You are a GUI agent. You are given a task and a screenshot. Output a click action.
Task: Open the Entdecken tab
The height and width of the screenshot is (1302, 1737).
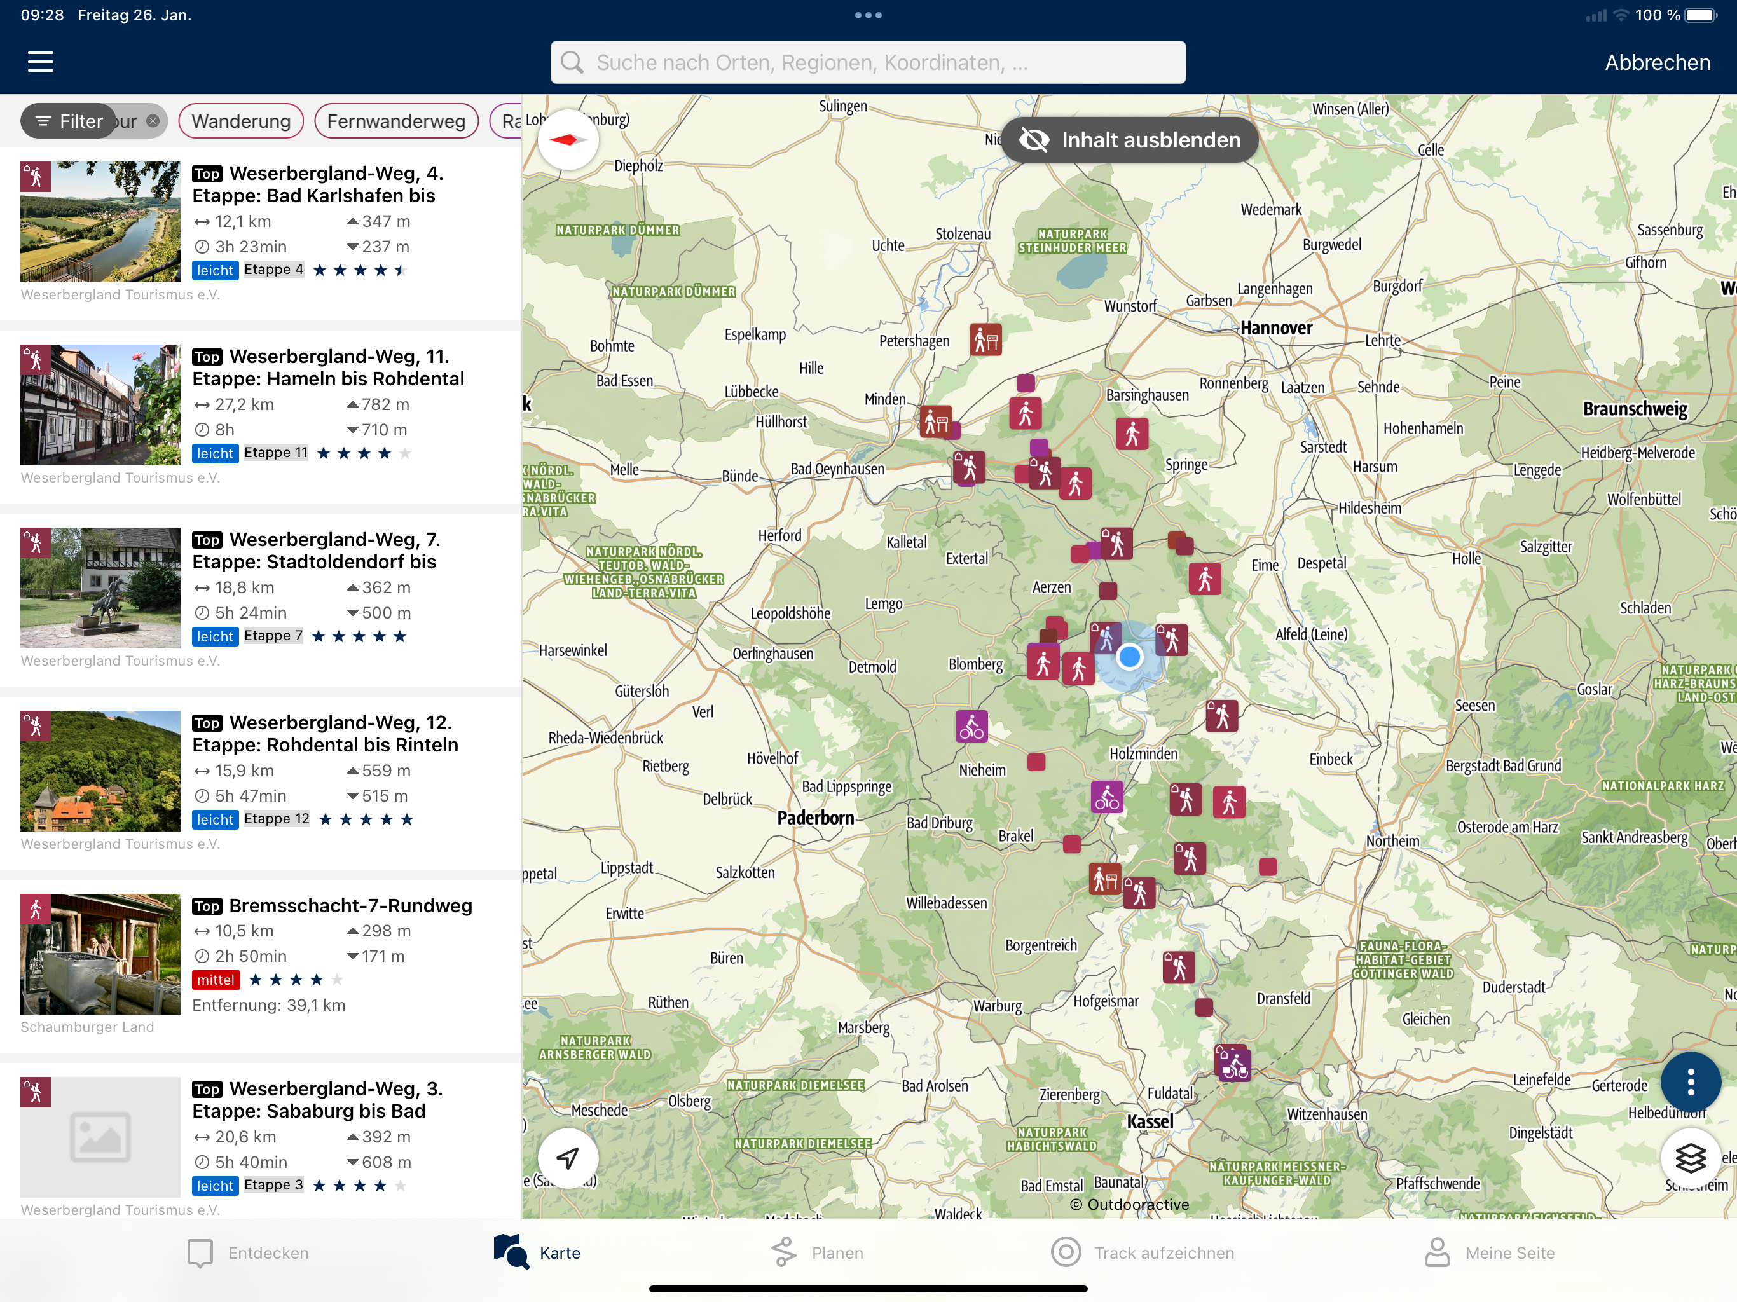[x=248, y=1253]
